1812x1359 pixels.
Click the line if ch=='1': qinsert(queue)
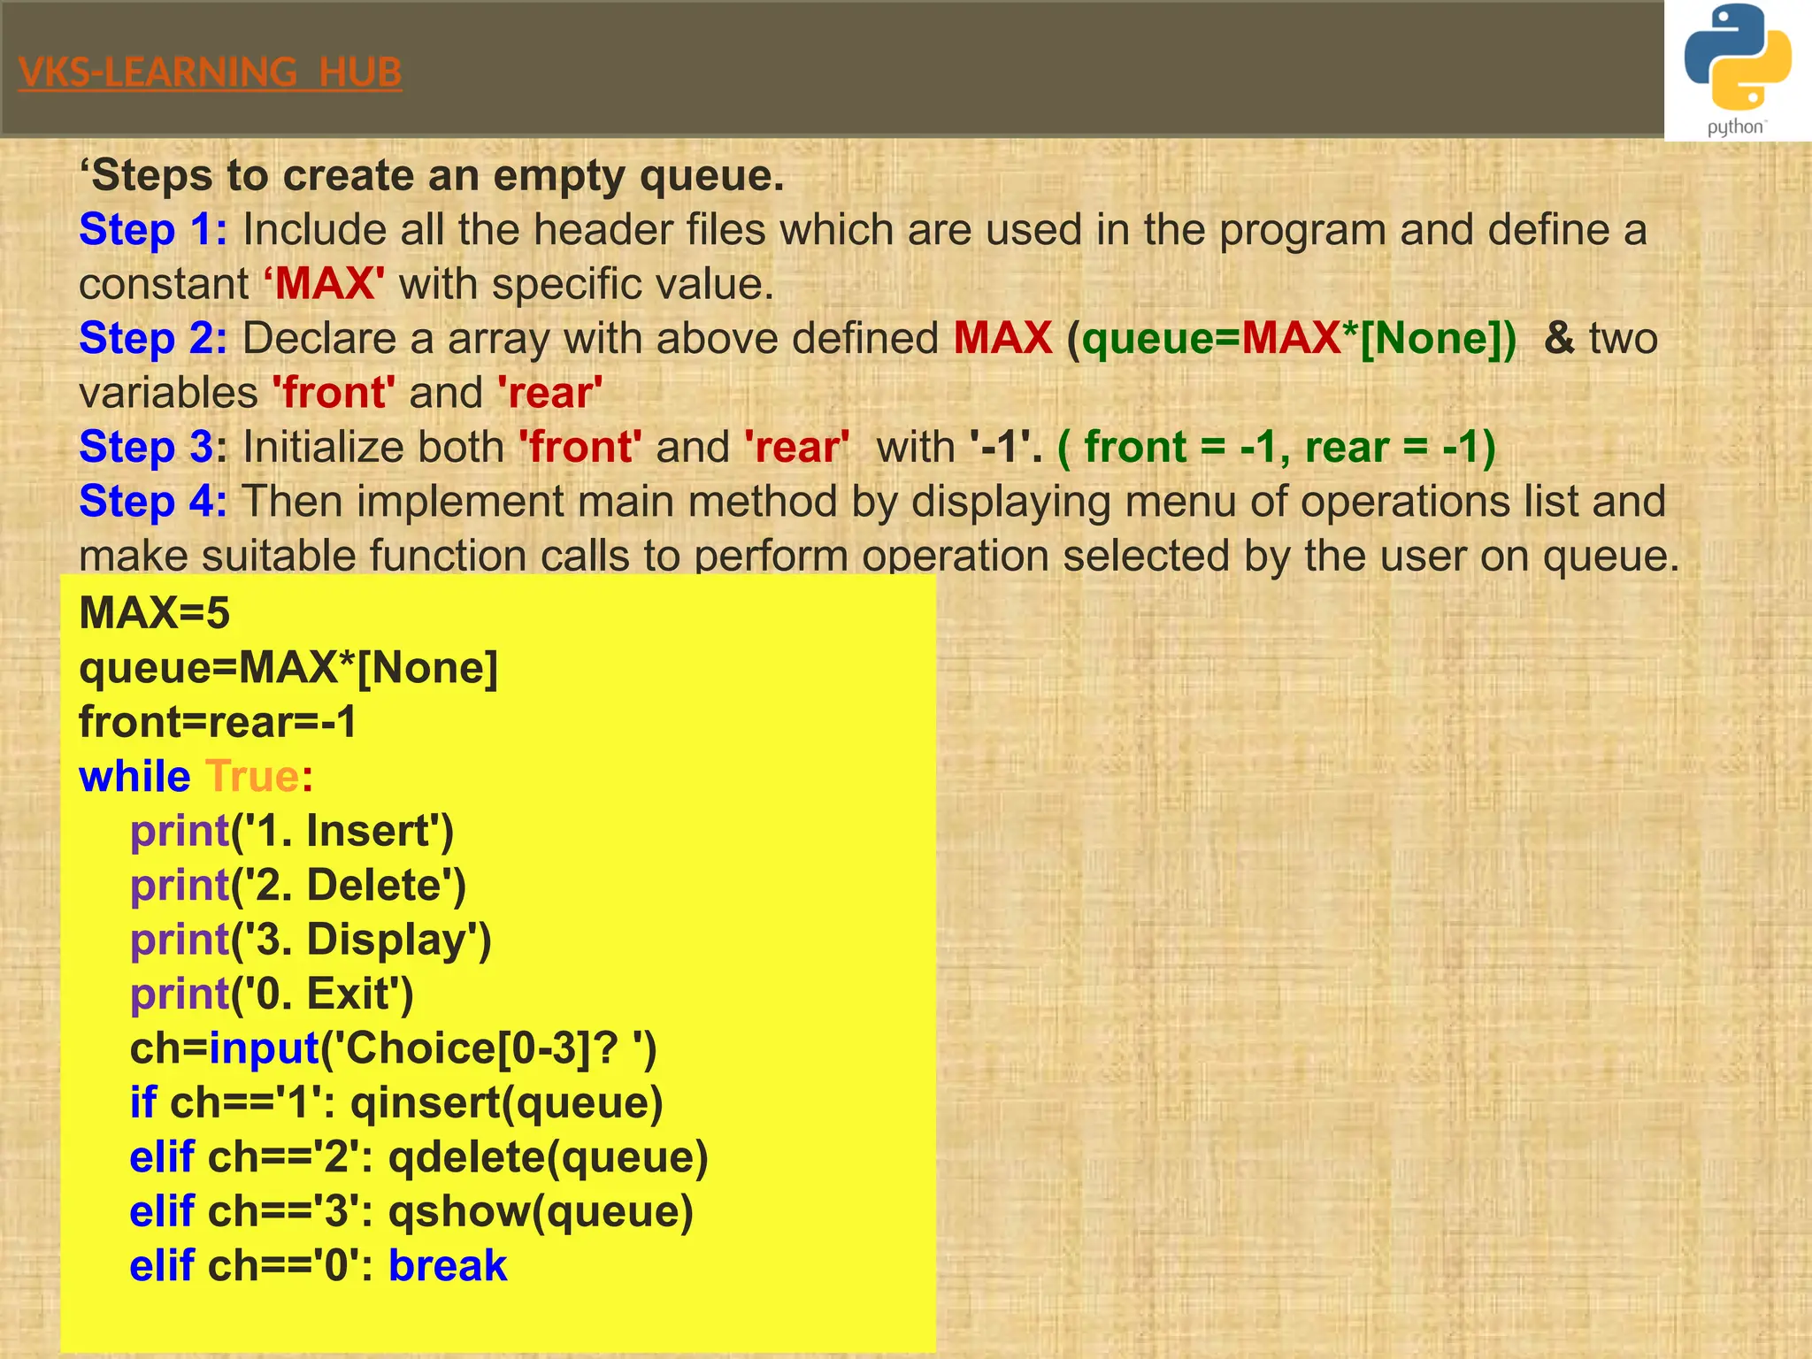click(396, 1103)
